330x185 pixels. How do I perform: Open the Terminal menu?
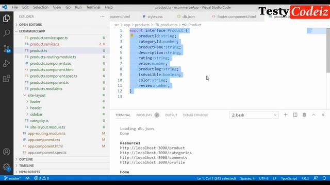tap(93, 7)
